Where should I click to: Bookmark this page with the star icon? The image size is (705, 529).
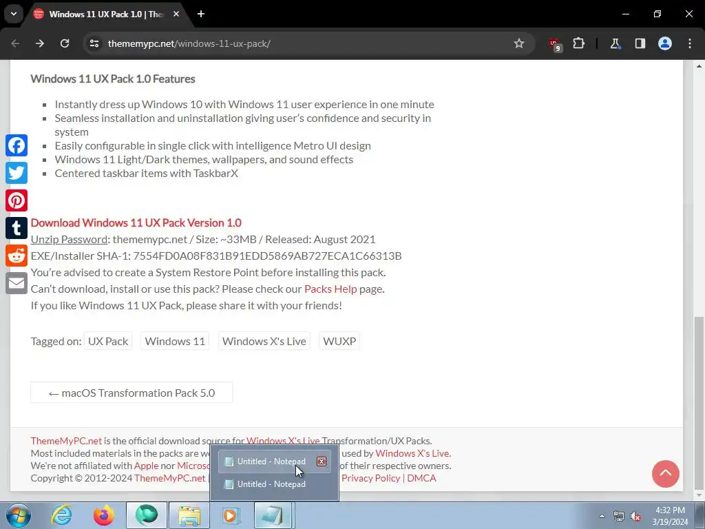click(519, 43)
